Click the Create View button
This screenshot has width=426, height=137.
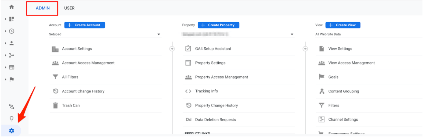tap(343, 25)
